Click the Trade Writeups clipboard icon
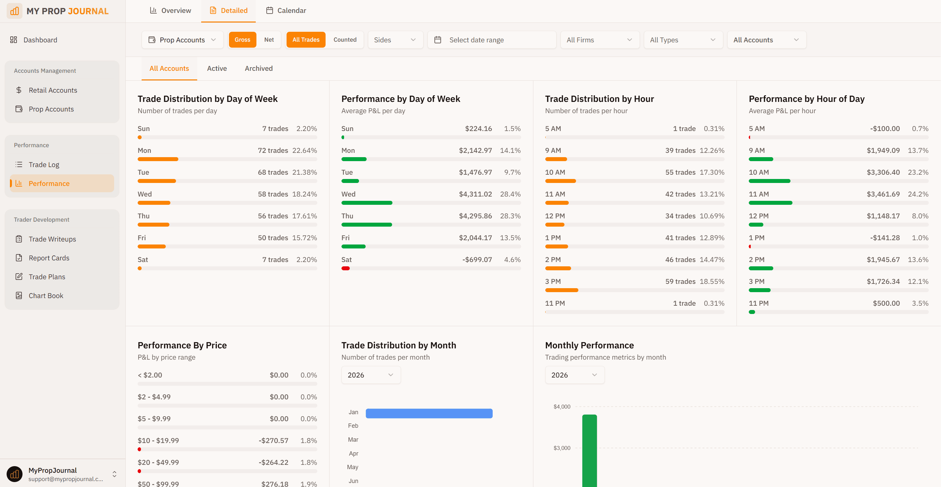The width and height of the screenshot is (941, 487). (x=19, y=239)
